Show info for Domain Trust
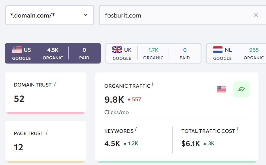Image resolution: width=266 pixels, height=165 pixels. click(55, 84)
